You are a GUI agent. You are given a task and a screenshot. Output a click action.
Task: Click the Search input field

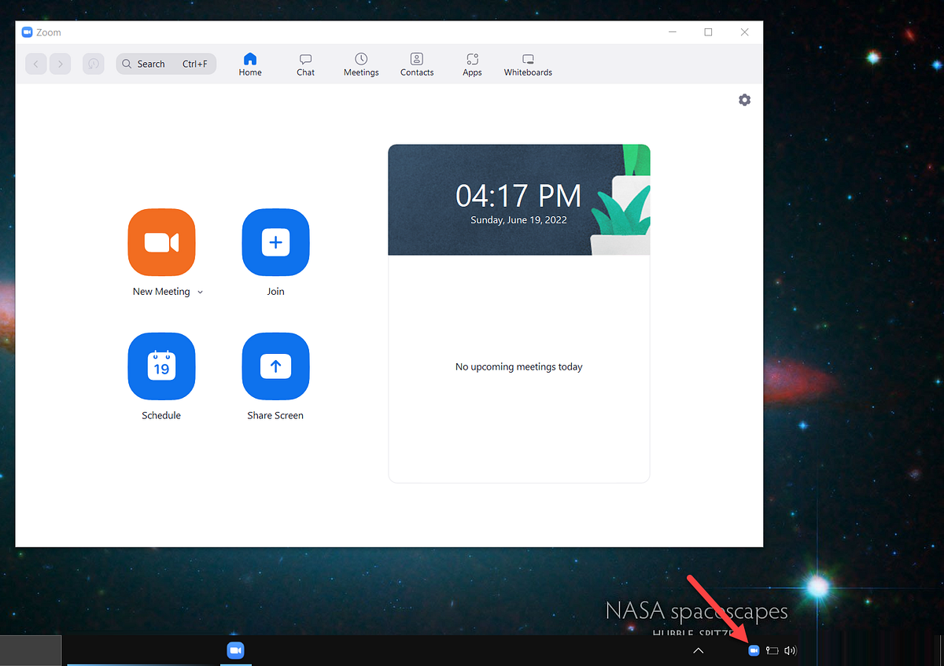[166, 64]
